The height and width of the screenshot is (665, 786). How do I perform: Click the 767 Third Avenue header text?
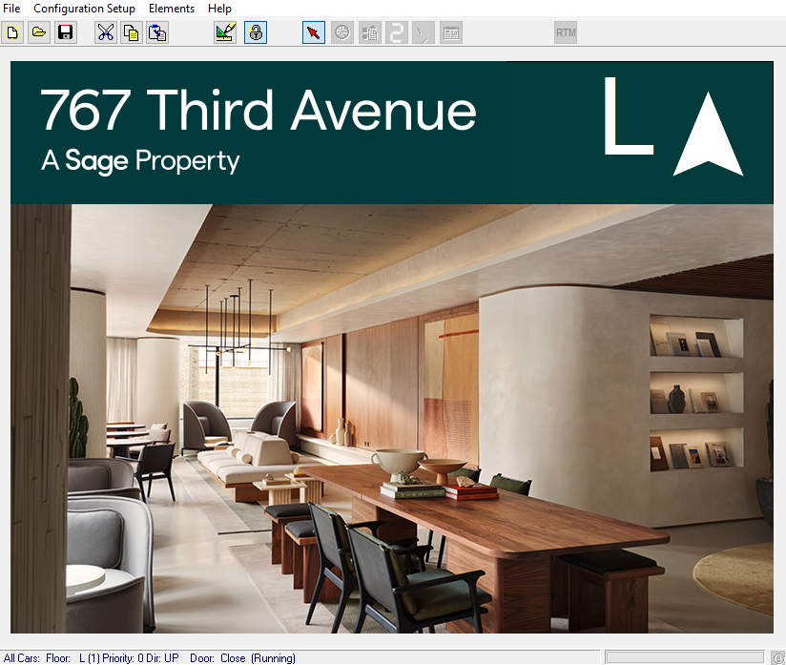(259, 111)
